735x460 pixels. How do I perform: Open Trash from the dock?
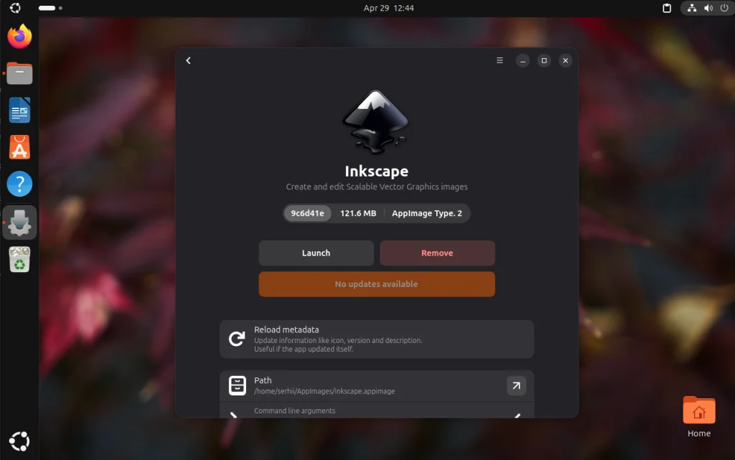19,260
